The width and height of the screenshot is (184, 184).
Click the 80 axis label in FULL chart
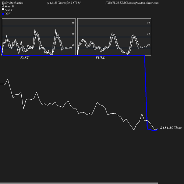coord(149,23)
